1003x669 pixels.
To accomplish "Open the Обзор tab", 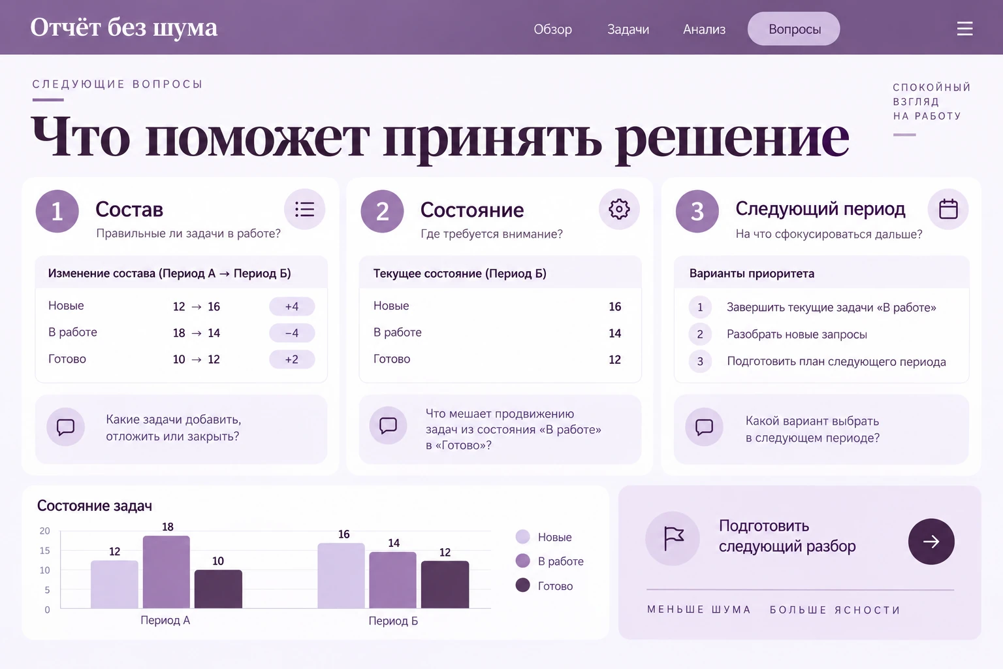I will [552, 29].
